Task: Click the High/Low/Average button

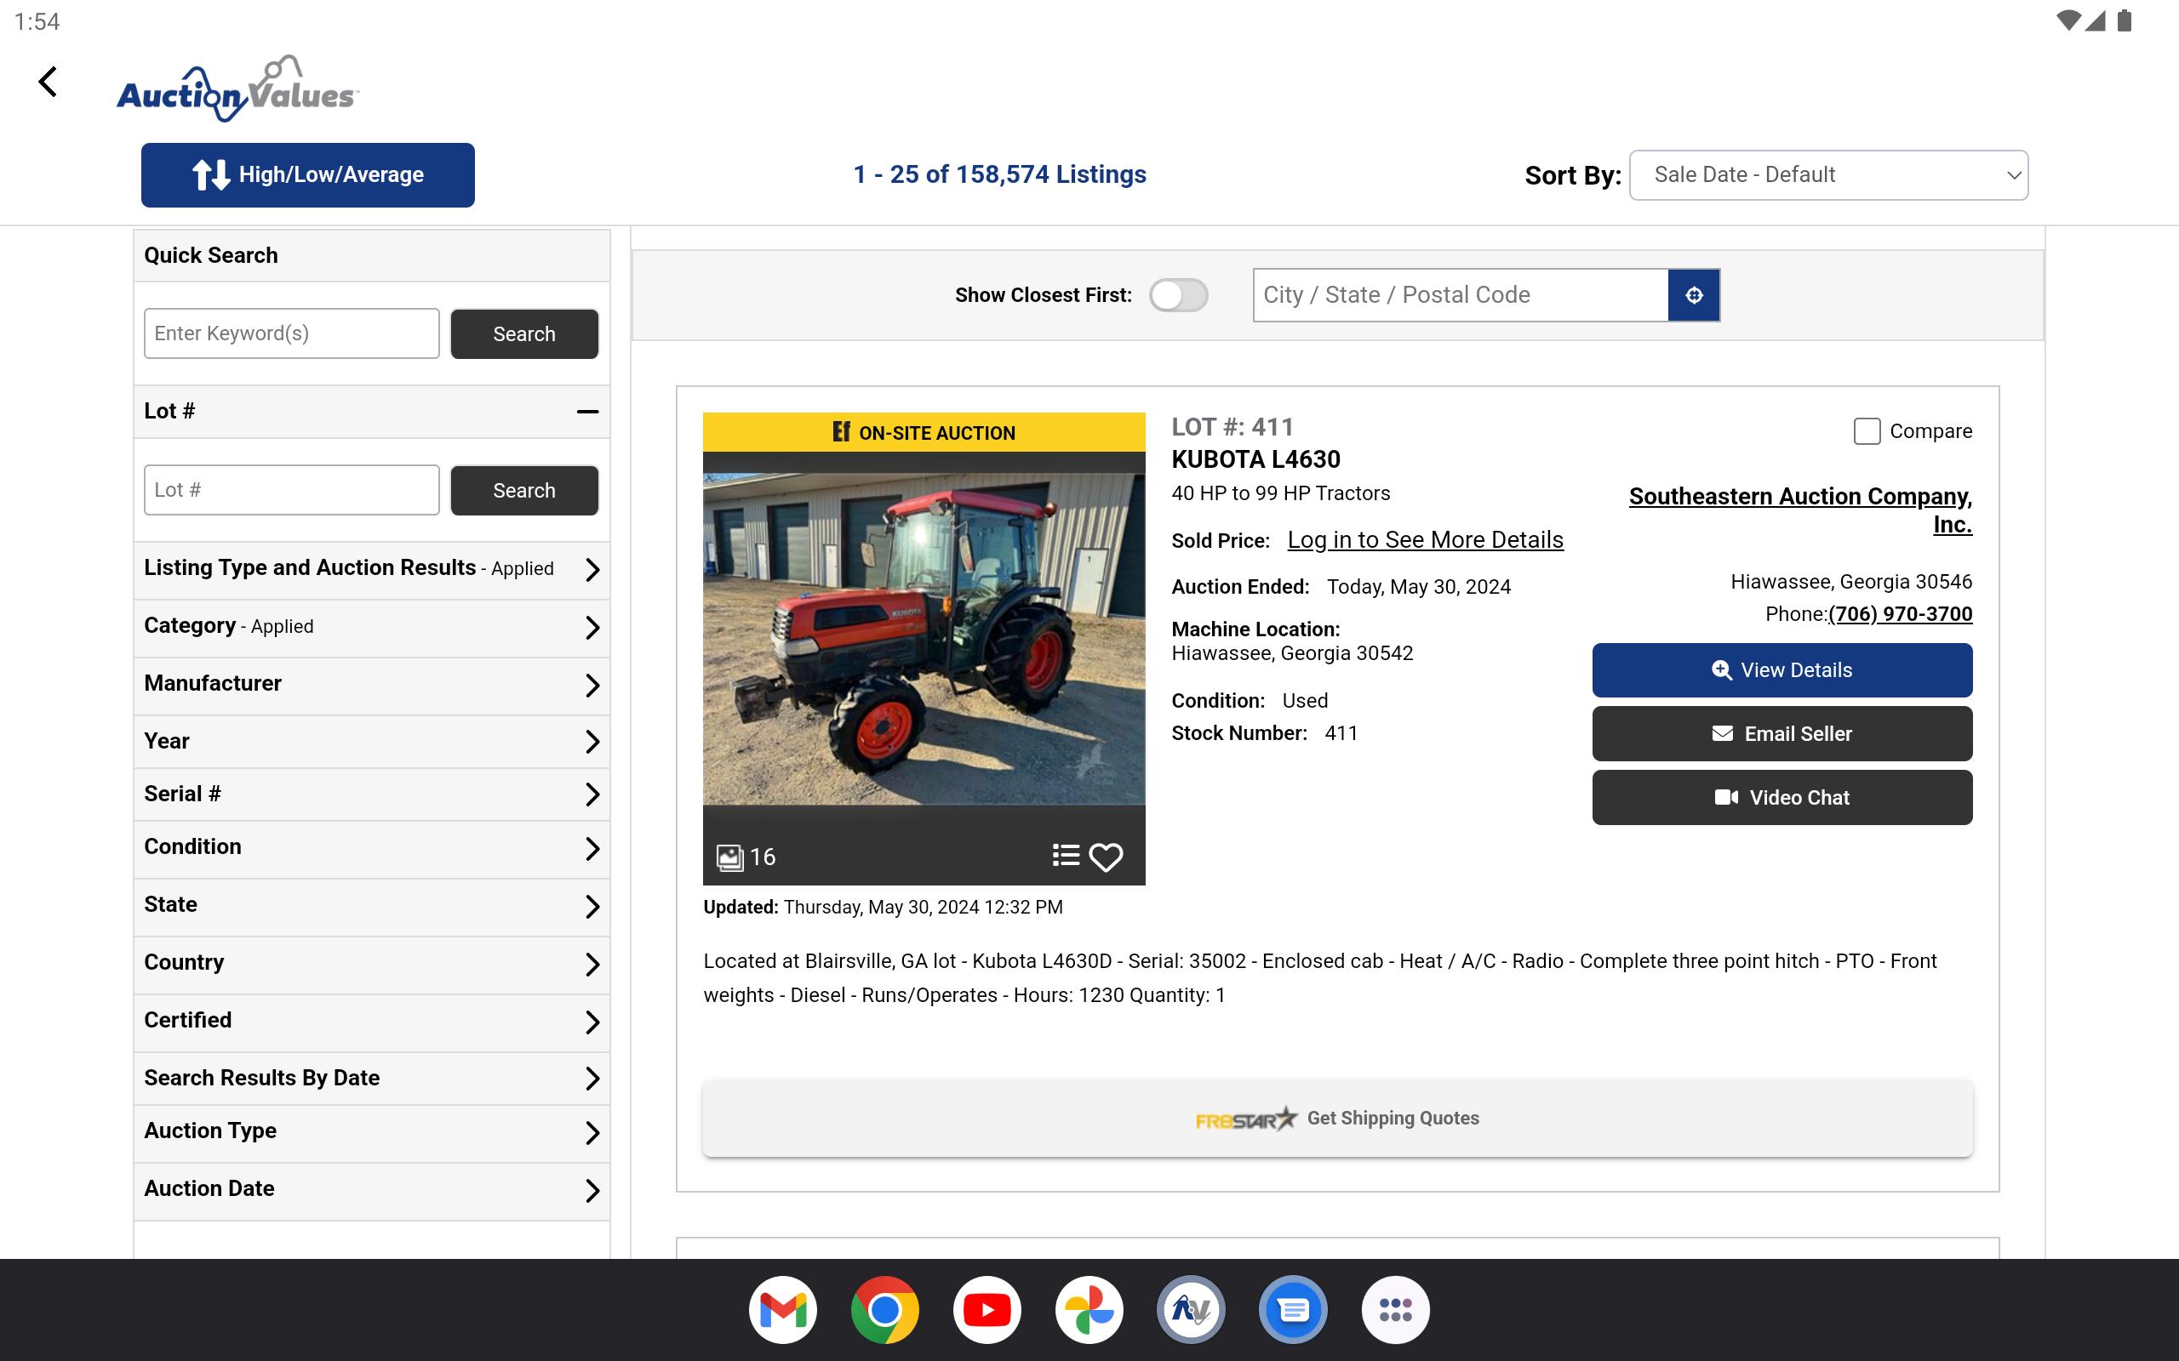Action: coord(308,174)
